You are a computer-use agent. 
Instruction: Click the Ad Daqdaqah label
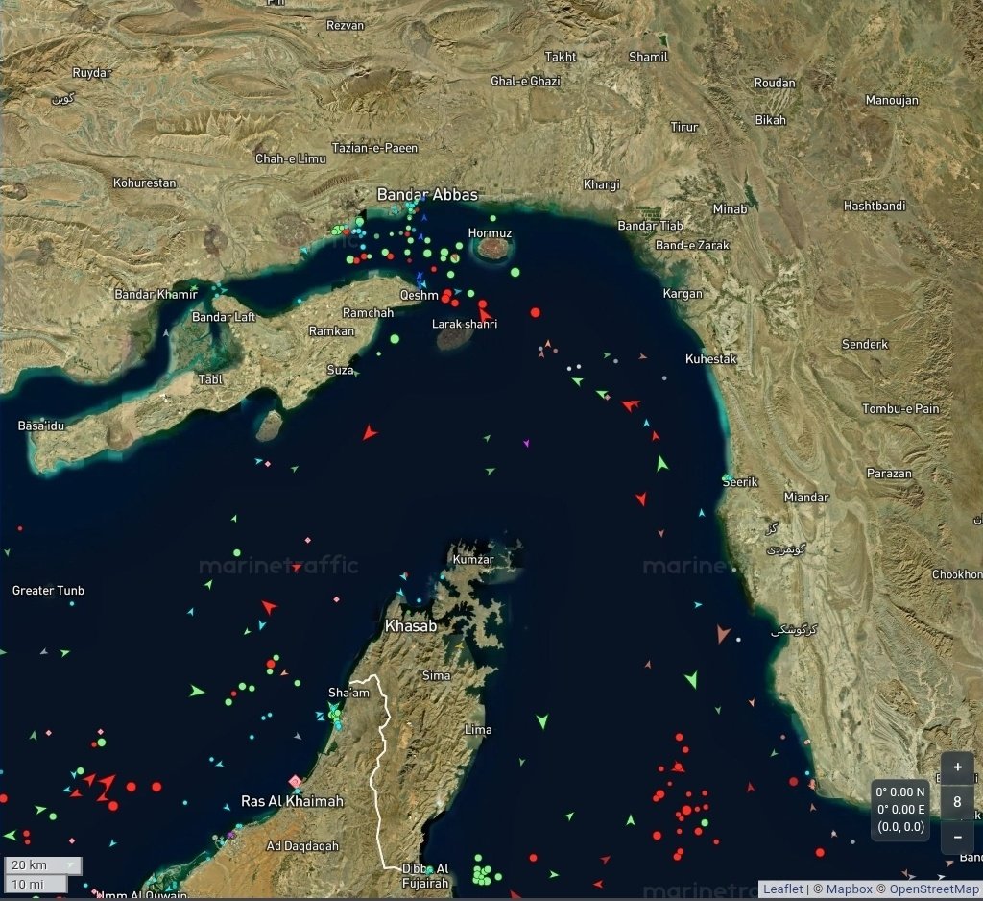302,846
